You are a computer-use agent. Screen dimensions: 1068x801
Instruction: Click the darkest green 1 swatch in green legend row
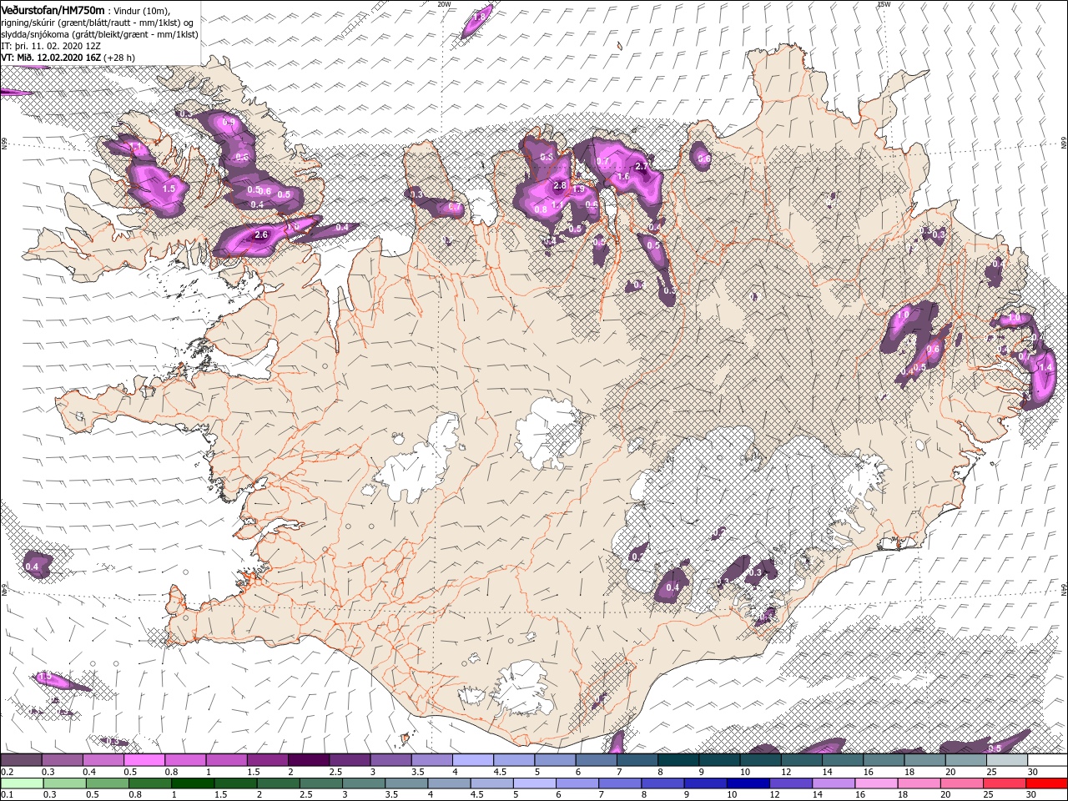192,783
